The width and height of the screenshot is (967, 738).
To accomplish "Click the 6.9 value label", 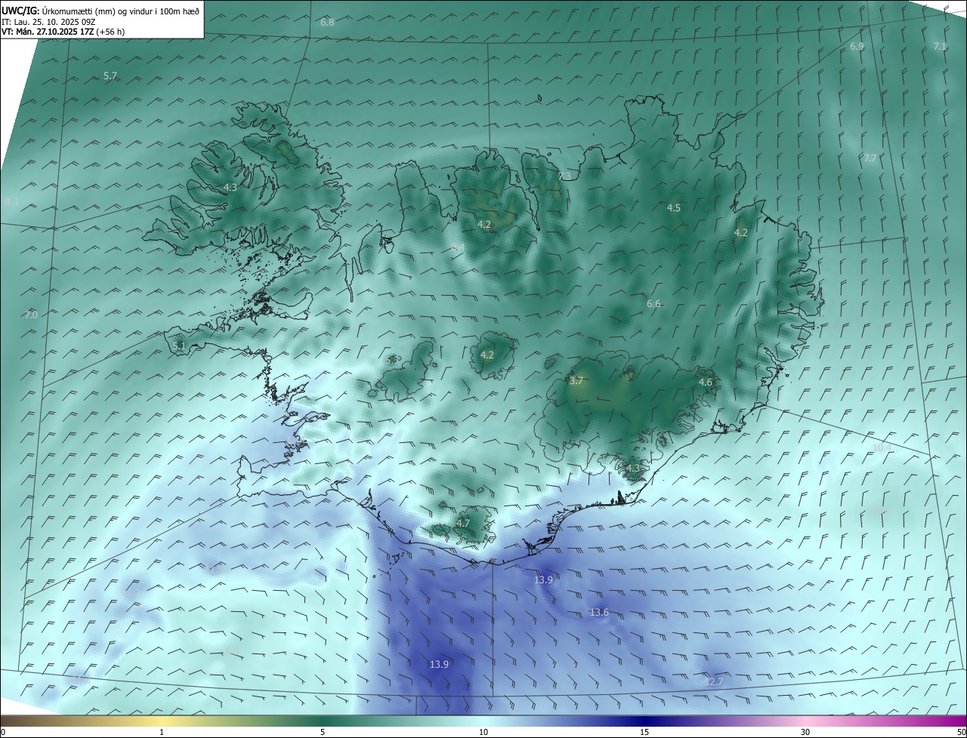I will [857, 46].
